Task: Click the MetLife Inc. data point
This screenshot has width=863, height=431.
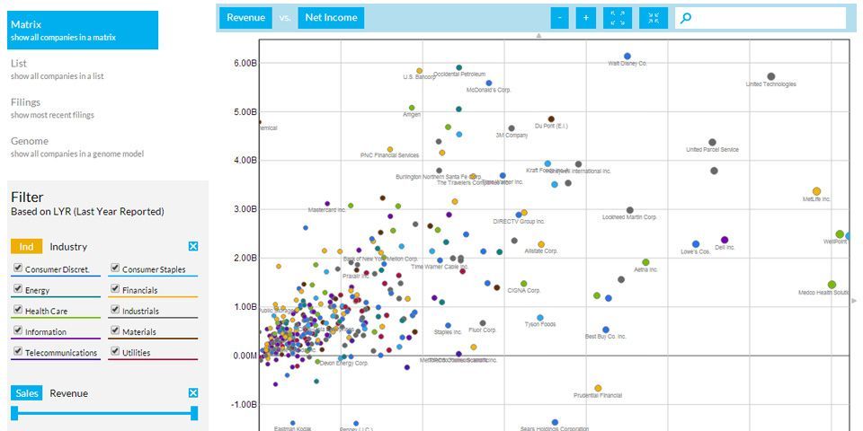Action: 817,191
